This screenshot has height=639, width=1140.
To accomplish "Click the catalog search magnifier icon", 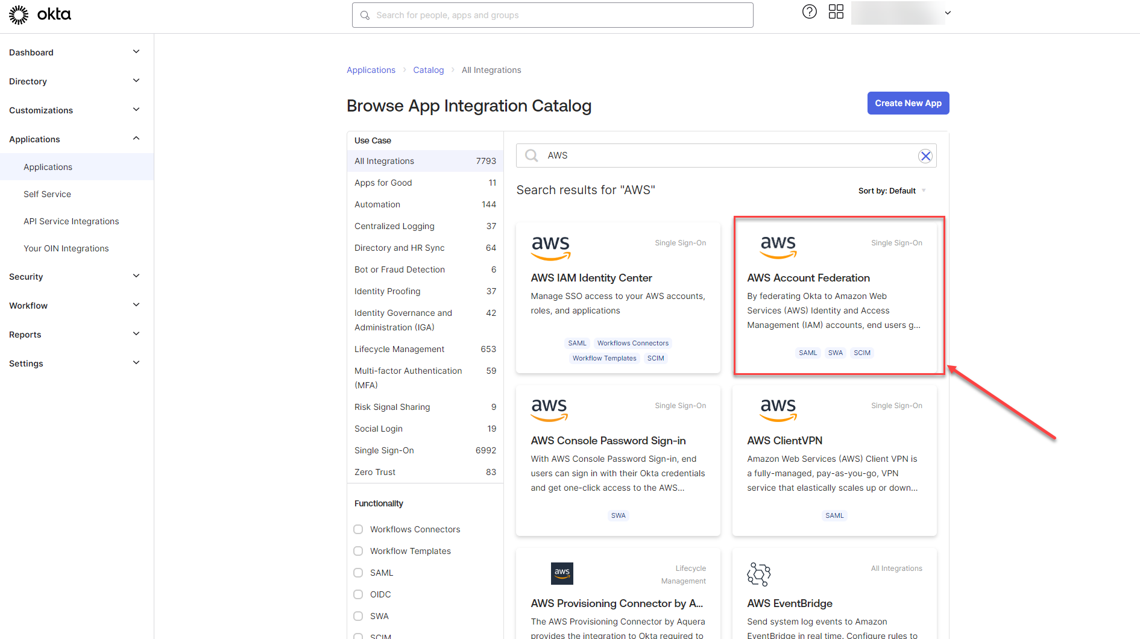I will 531,156.
